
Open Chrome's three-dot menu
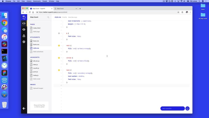[x=190, y=12]
